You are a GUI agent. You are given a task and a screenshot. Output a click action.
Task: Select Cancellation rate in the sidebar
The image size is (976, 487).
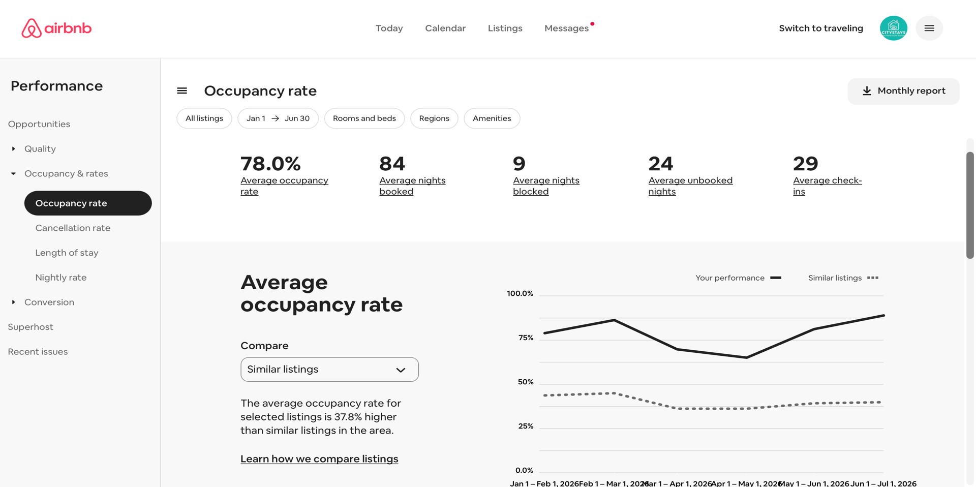pos(73,228)
